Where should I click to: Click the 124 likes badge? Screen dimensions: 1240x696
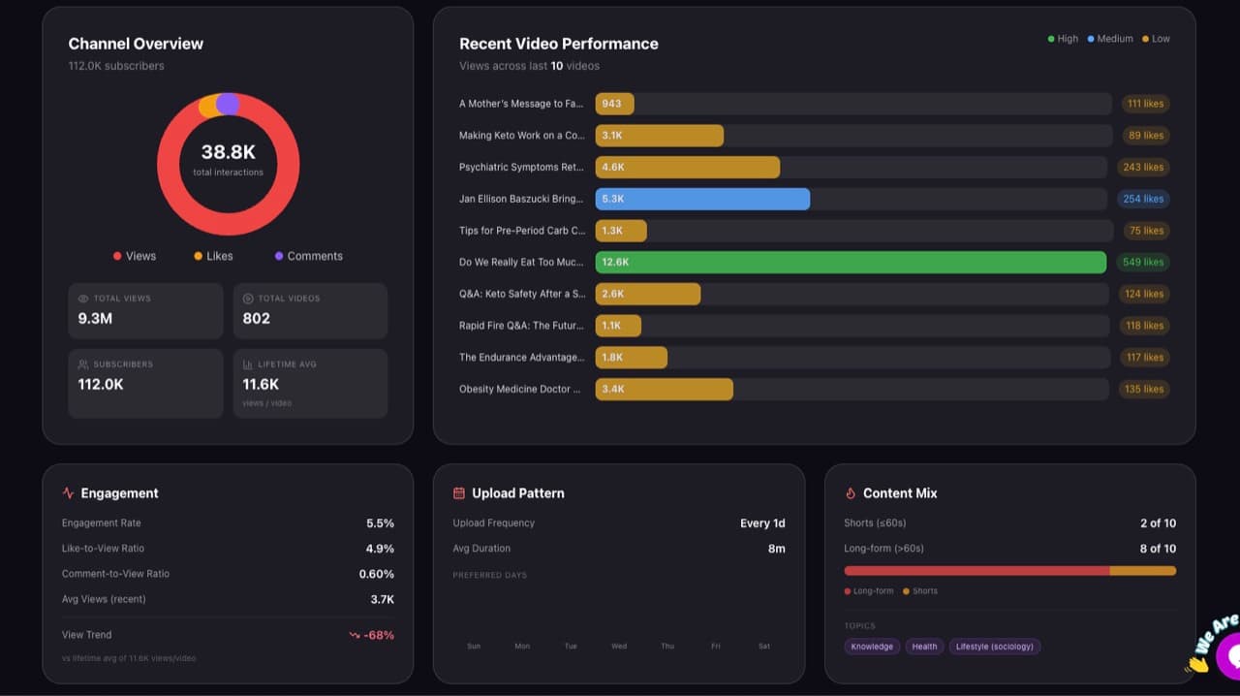[x=1145, y=294]
